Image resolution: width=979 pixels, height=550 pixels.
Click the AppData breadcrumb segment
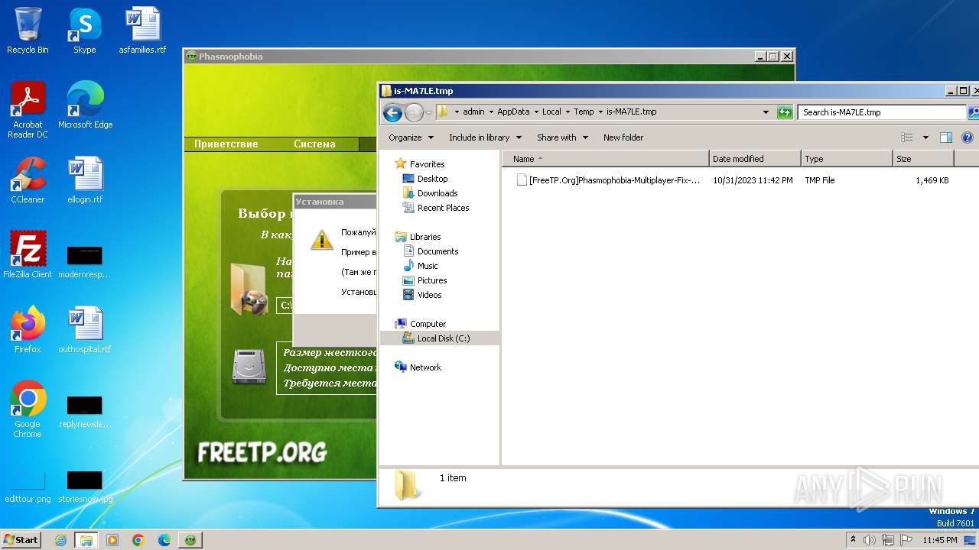tap(513, 112)
